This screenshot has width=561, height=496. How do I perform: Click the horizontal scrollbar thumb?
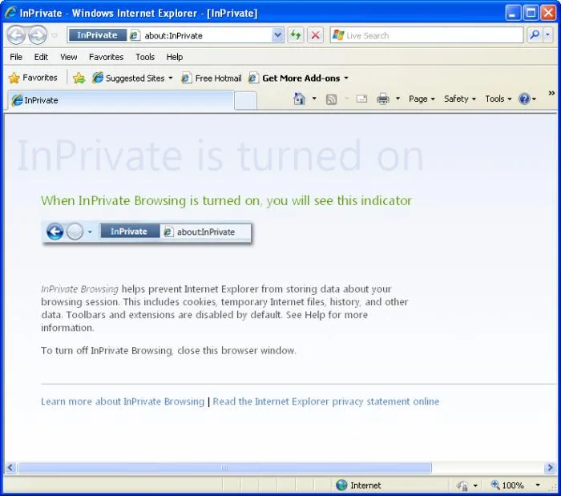tap(224, 467)
